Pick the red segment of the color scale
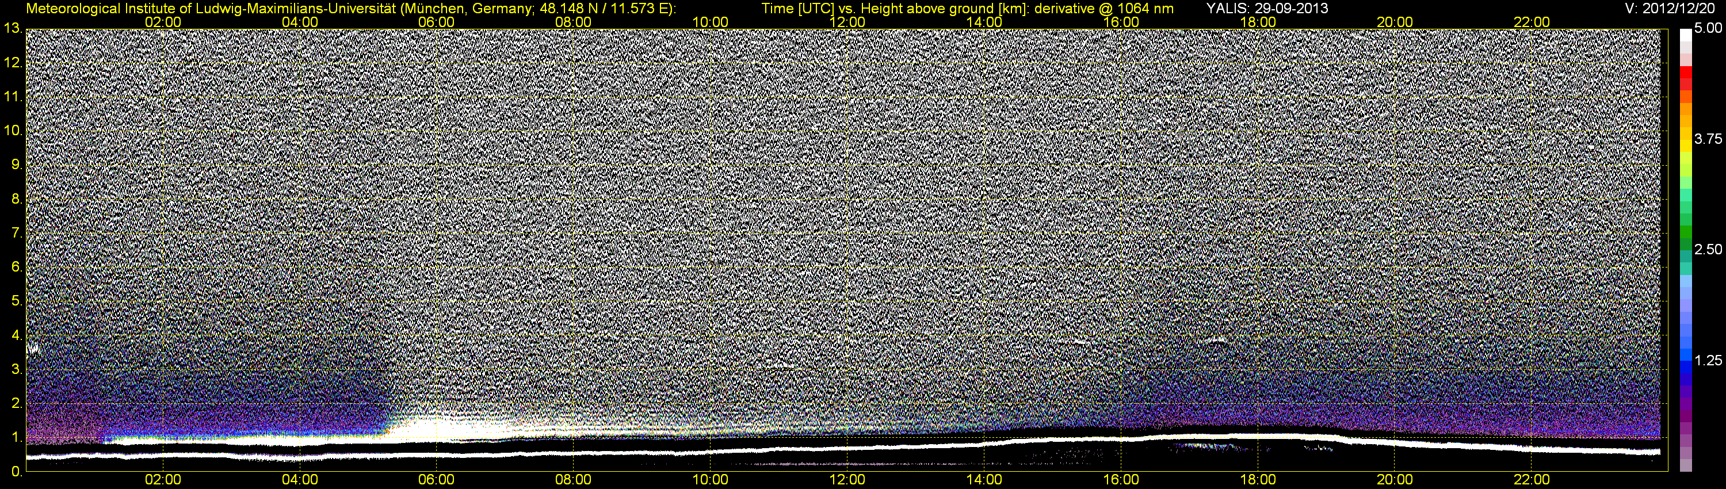Image resolution: width=1726 pixels, height=489 pixels. pos(1685,72)
